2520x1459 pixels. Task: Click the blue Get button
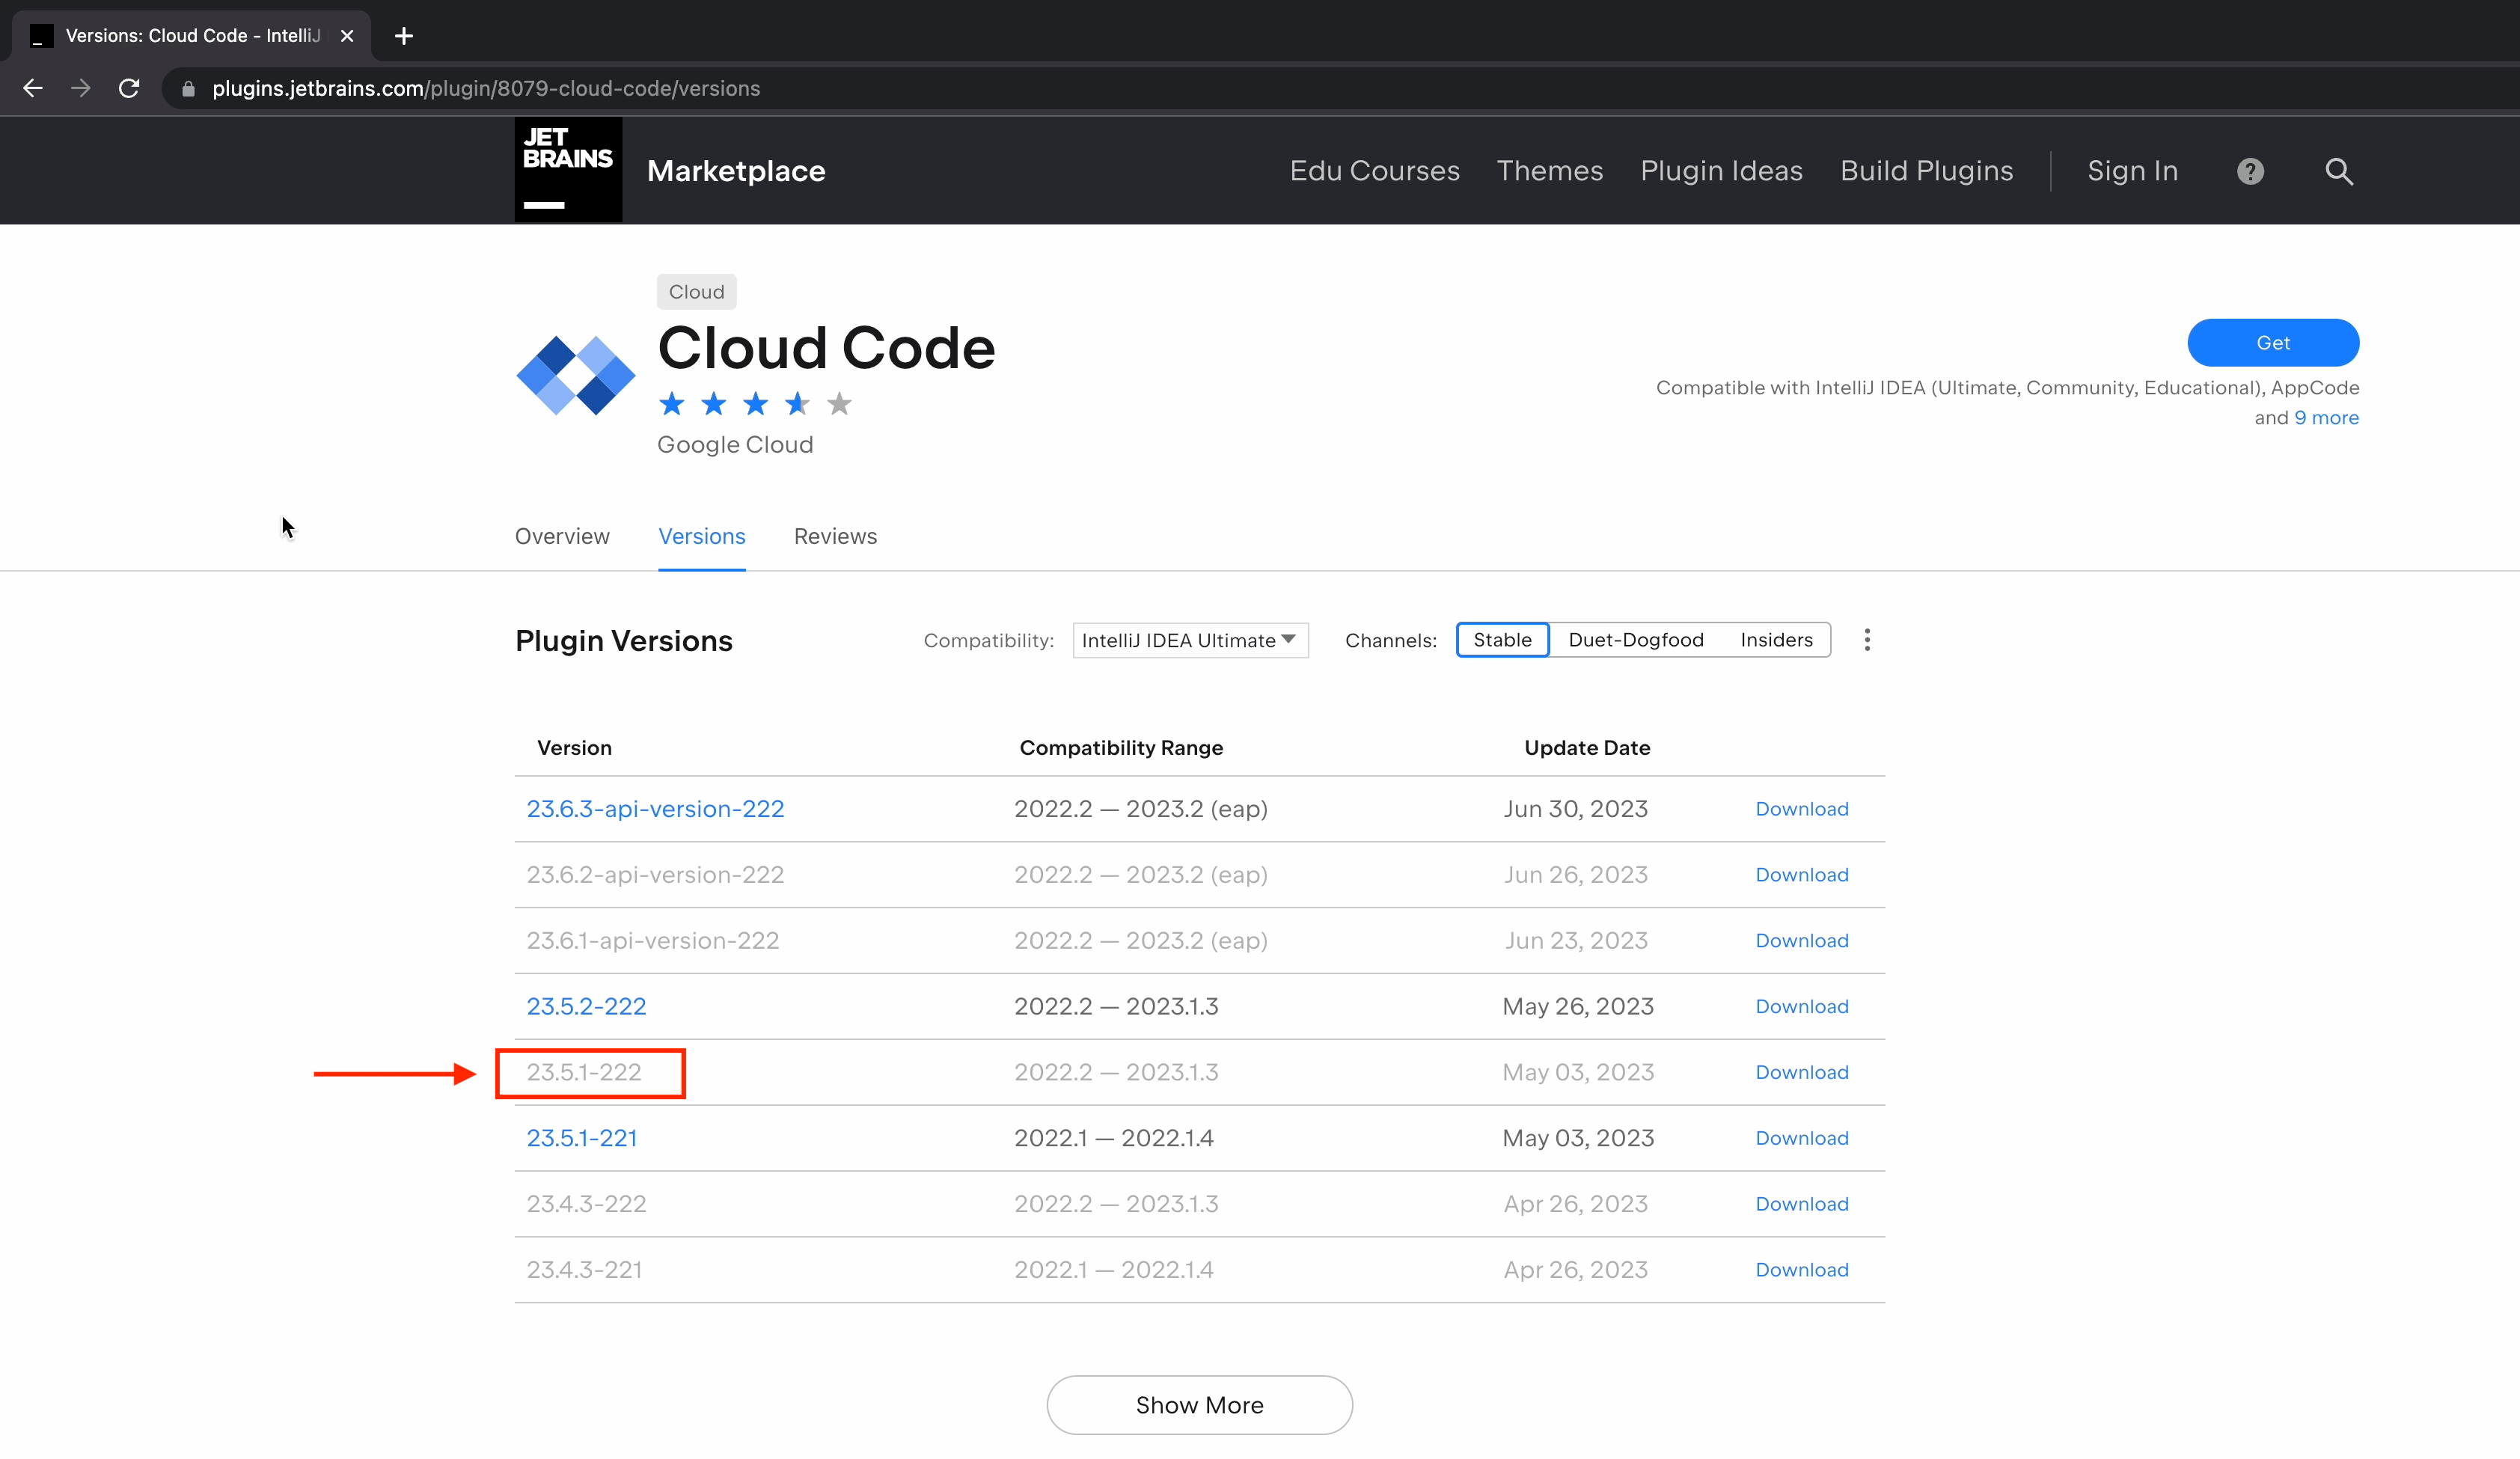coord(2272,343)
